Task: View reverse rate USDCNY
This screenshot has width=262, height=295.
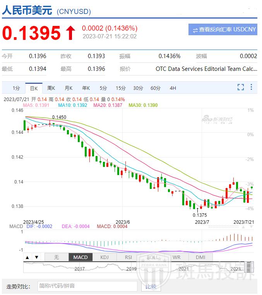Action: click(x=223, y=29)
